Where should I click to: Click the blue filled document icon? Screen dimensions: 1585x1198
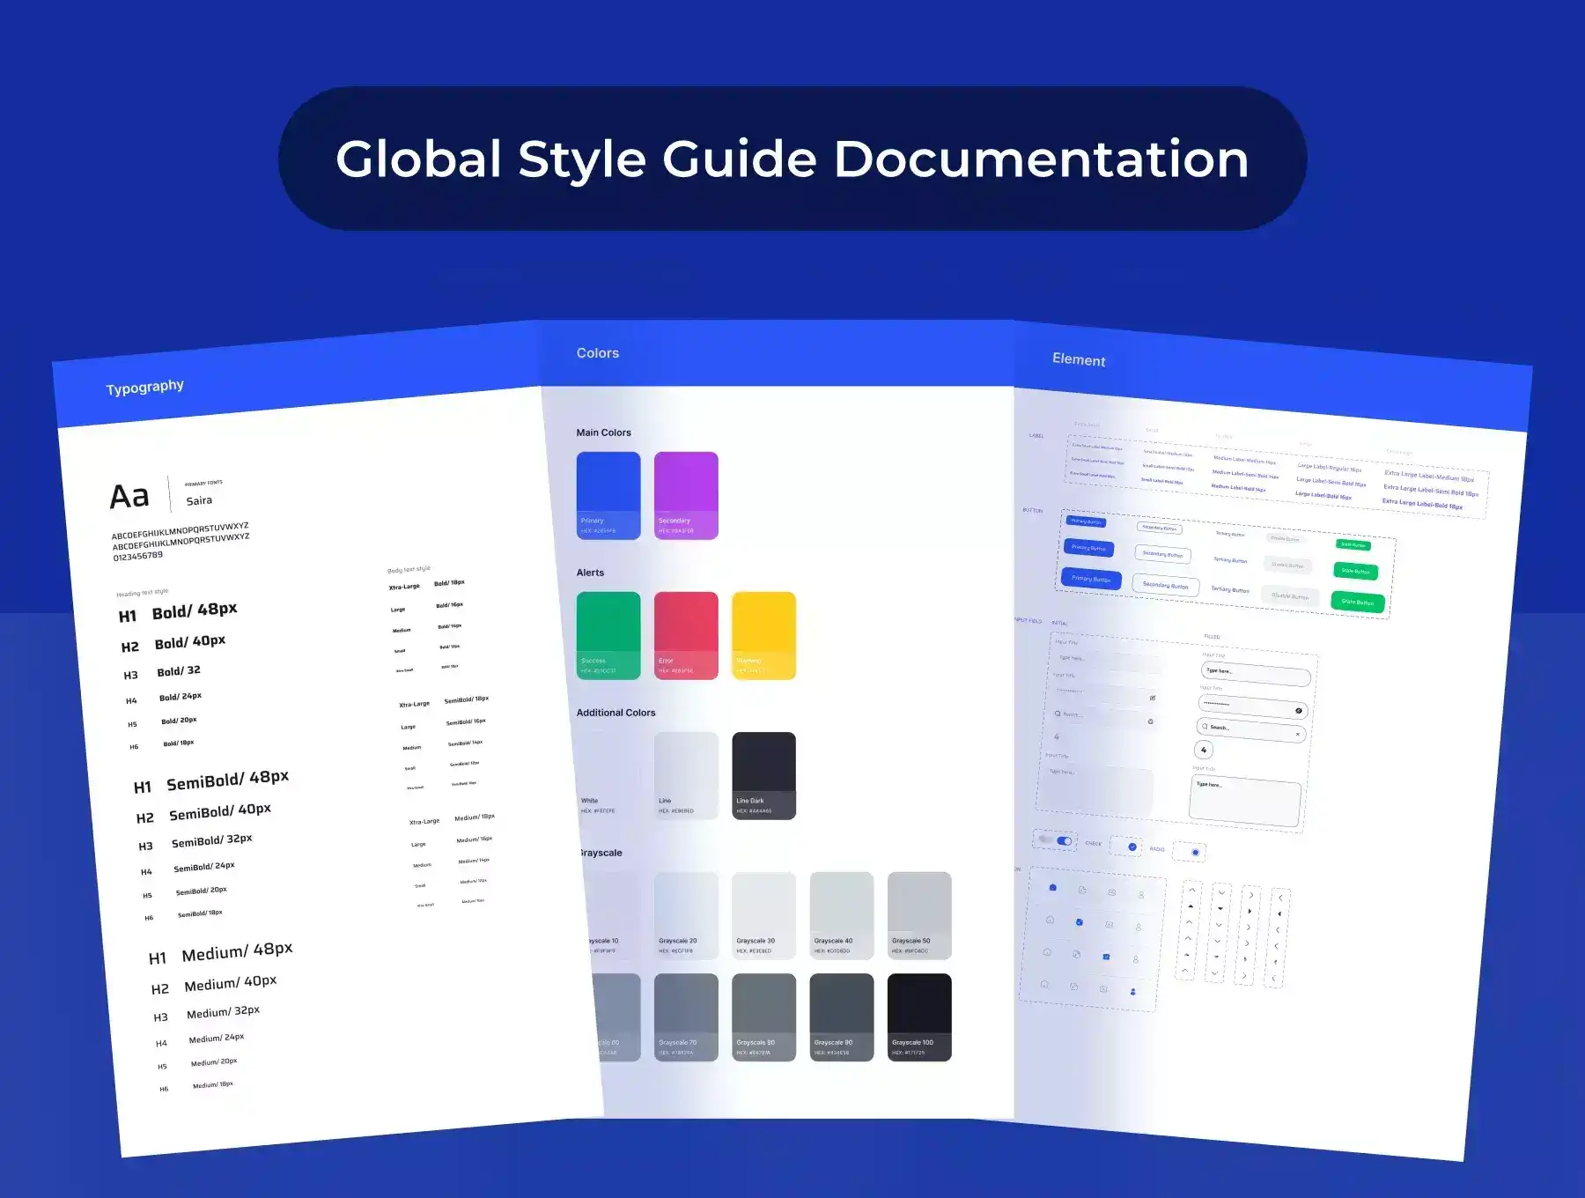[1080, 922]
